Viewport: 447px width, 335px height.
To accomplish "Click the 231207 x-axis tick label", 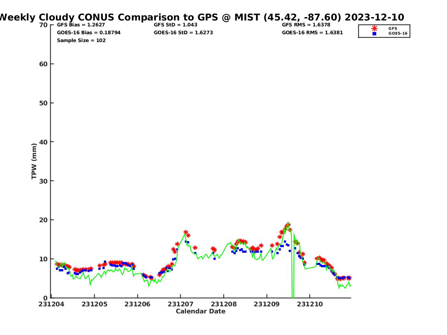I will [x=180, y=304].
